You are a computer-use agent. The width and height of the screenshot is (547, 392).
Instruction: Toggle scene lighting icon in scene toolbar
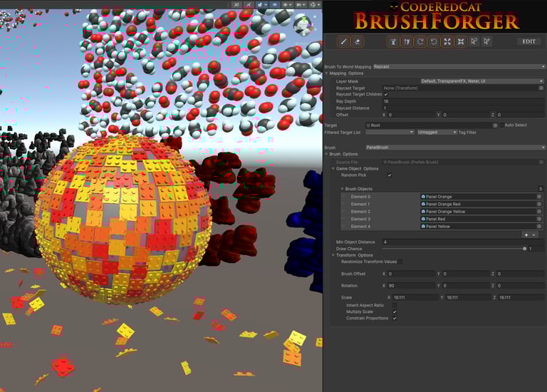pos(249,4)
